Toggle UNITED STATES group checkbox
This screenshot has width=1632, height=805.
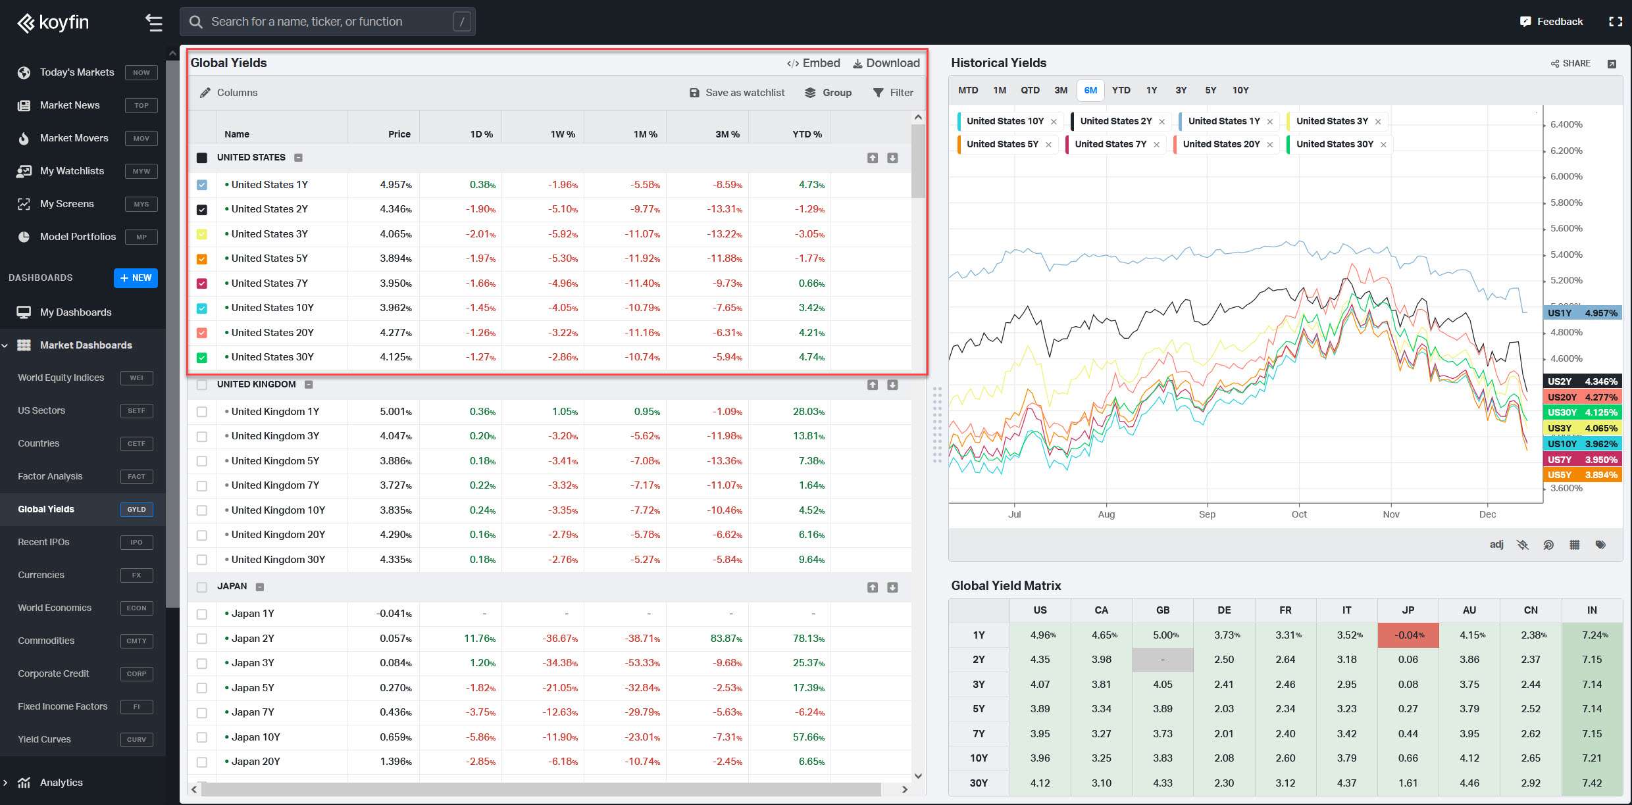point(202,158)
